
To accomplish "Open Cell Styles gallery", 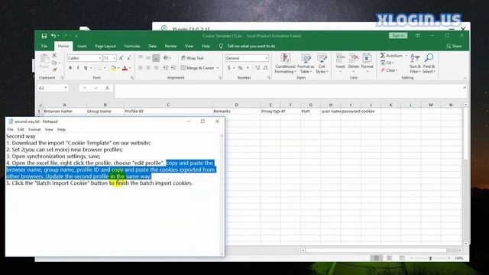I will [x=322, y=63].
